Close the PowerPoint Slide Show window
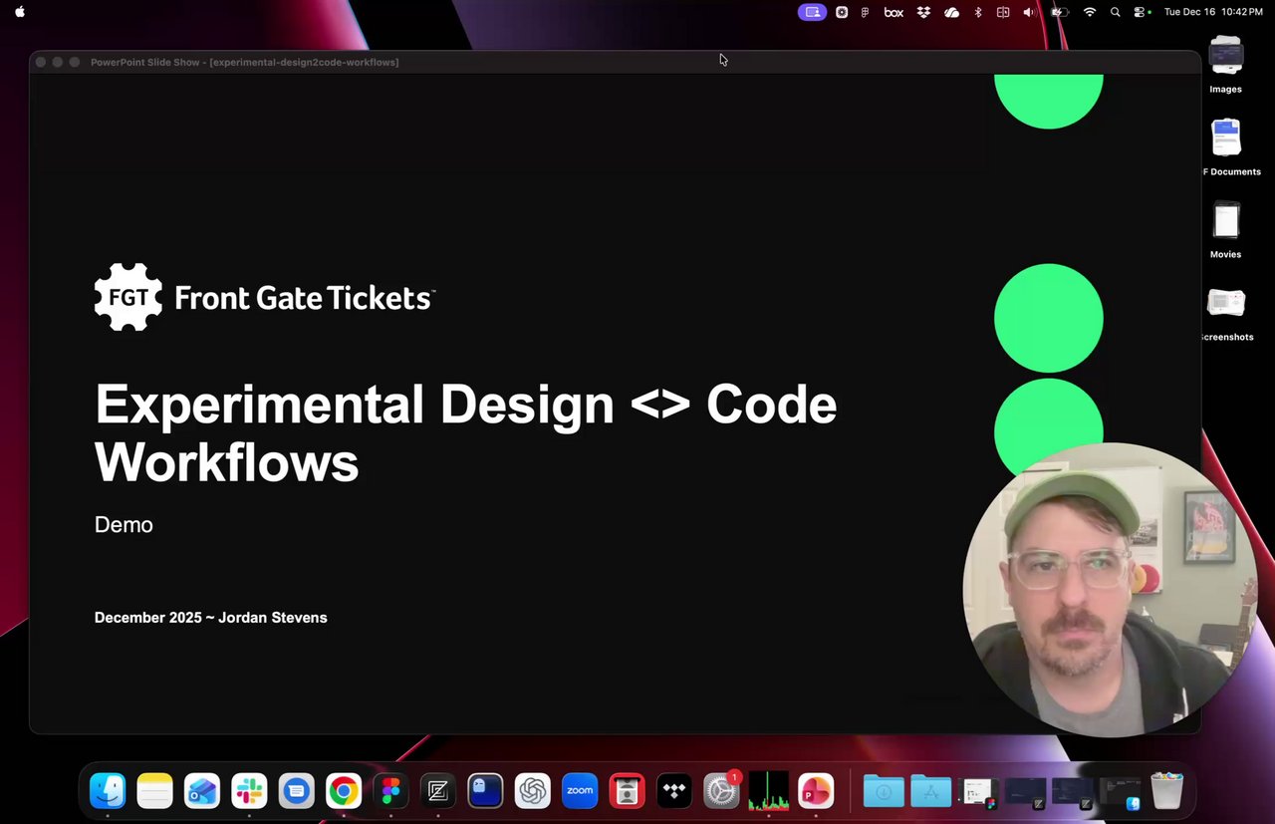Image resolution: width=1275 pixels, height=824 pixels. (x=41, y=62)
